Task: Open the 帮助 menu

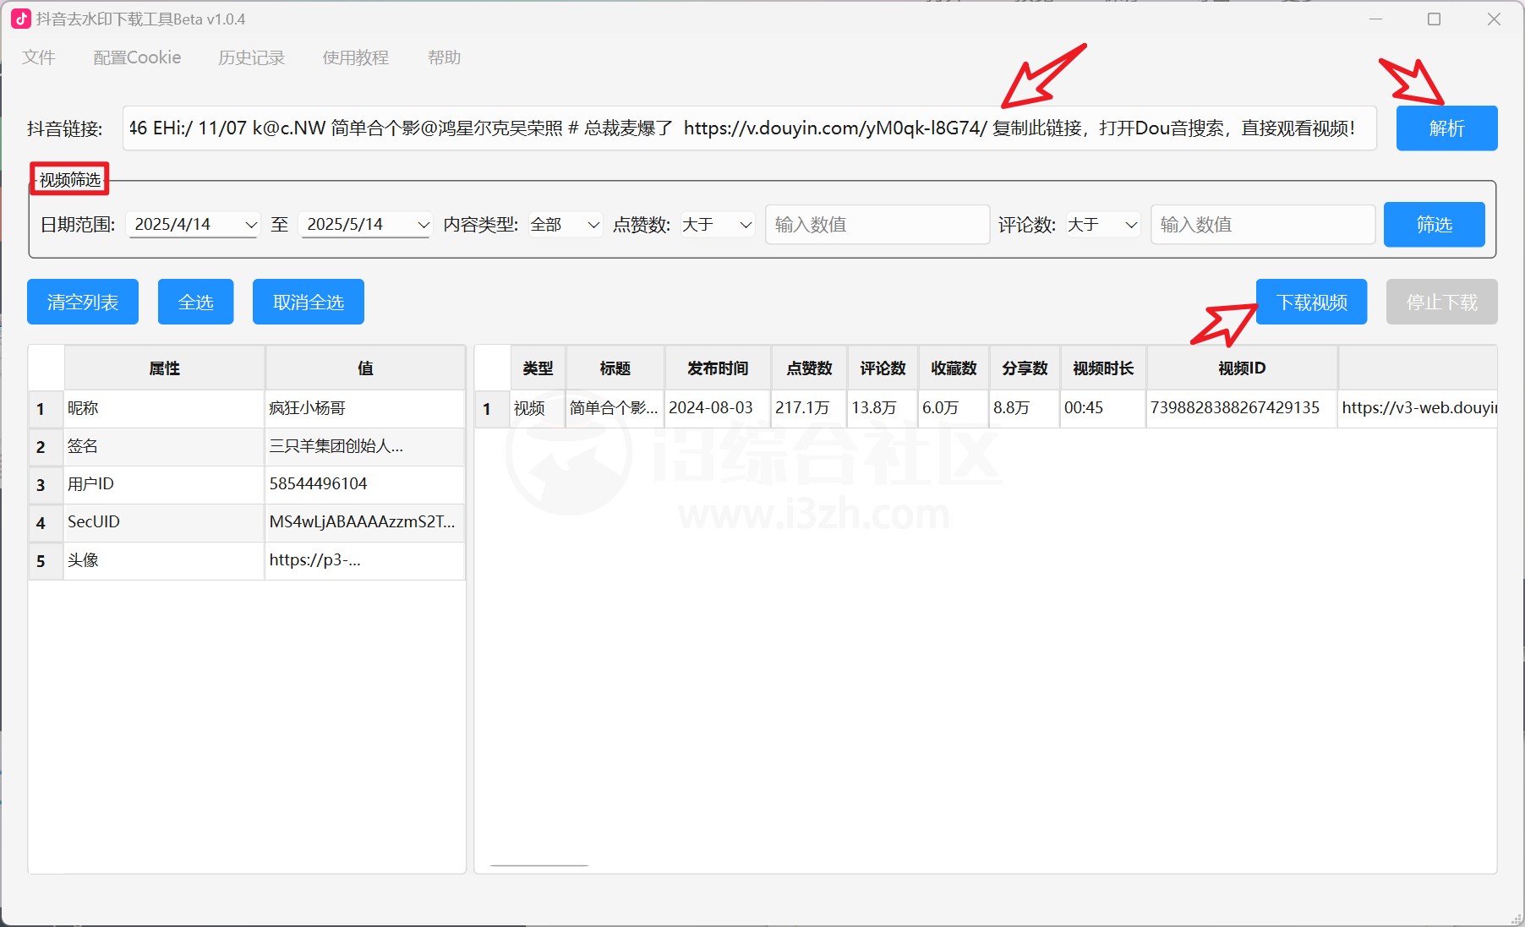Action: pyautogui.click(x=444, y=57)
